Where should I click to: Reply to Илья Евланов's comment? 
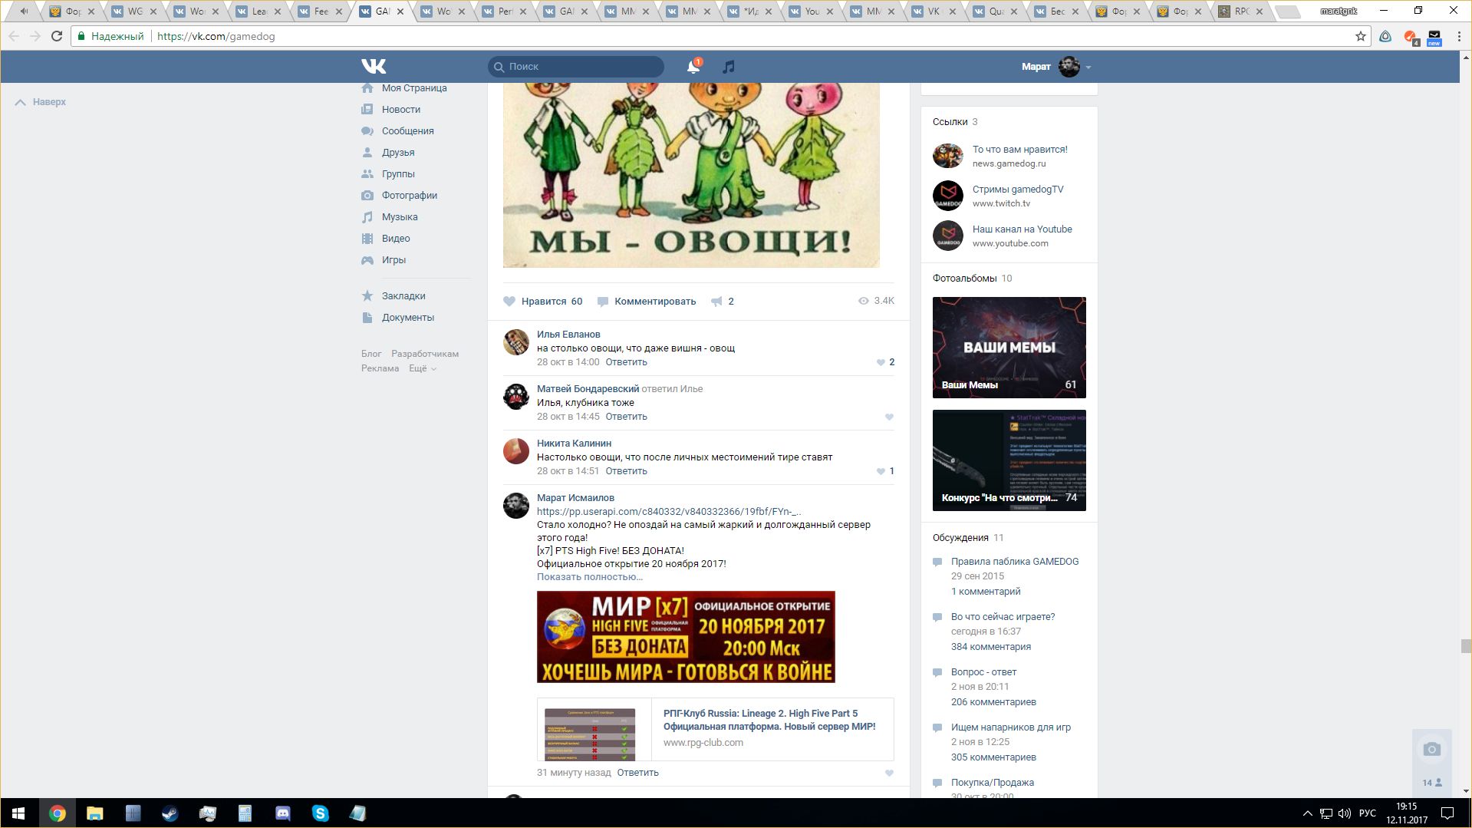(x=626, y=362)
